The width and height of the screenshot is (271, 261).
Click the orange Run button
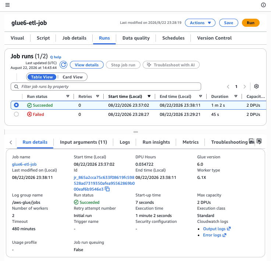(x=251, y=23)
